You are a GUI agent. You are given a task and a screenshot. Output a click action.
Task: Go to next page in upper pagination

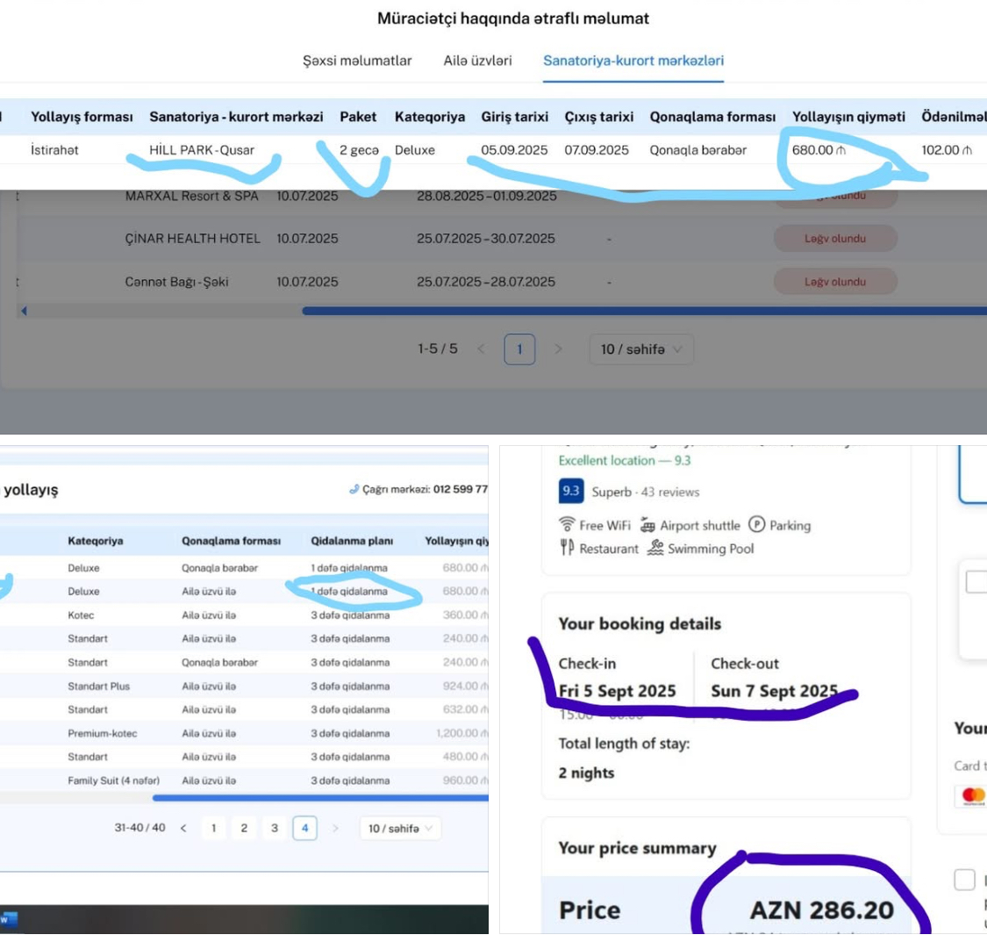coord(558,349)
